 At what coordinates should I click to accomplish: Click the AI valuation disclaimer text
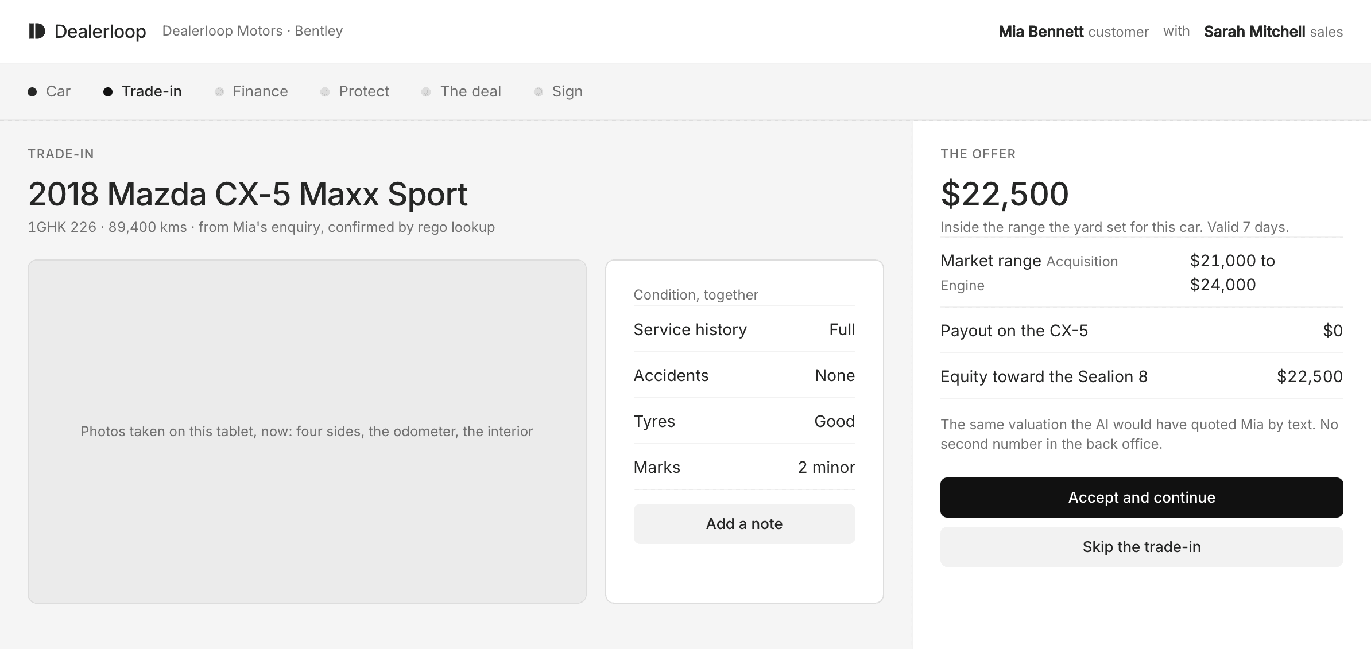[x=1139, y=434]
